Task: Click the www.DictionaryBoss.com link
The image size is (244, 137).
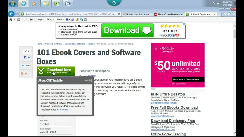Action: tap(163, 129)
